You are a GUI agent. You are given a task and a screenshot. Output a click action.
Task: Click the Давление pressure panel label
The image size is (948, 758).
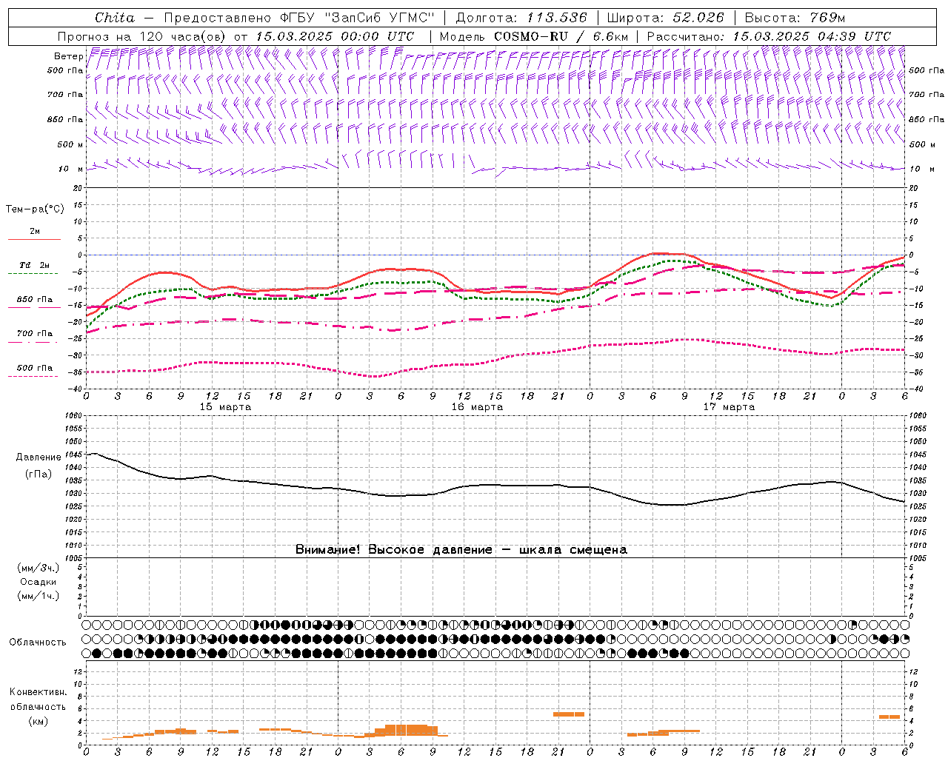(x=39, y=457)
